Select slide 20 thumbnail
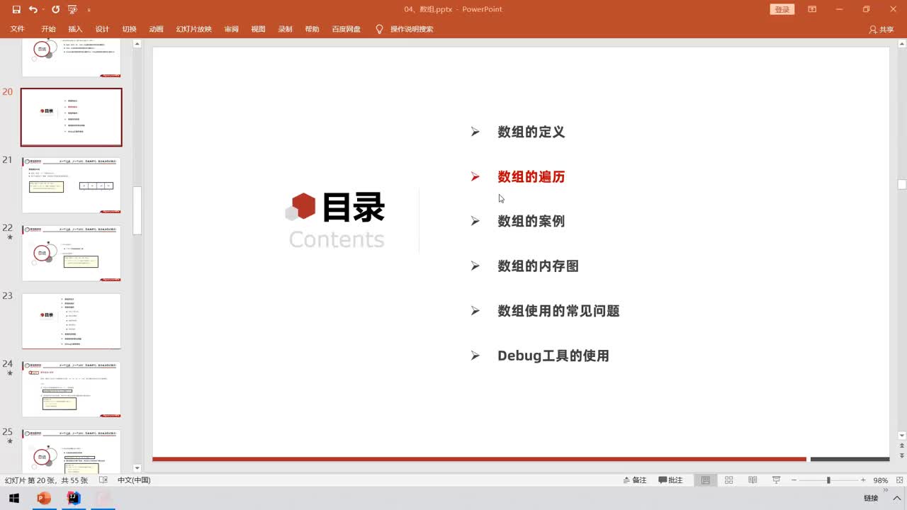907x510 pixels. click(x=71, y=117)
